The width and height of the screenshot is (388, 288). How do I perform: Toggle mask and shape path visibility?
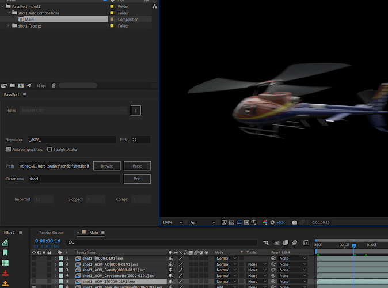point(239,222)
